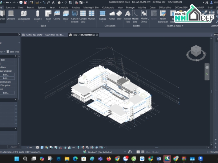Click the ViewCube in the 3D view
Screen dimensions: 218x163
[196, 51]
